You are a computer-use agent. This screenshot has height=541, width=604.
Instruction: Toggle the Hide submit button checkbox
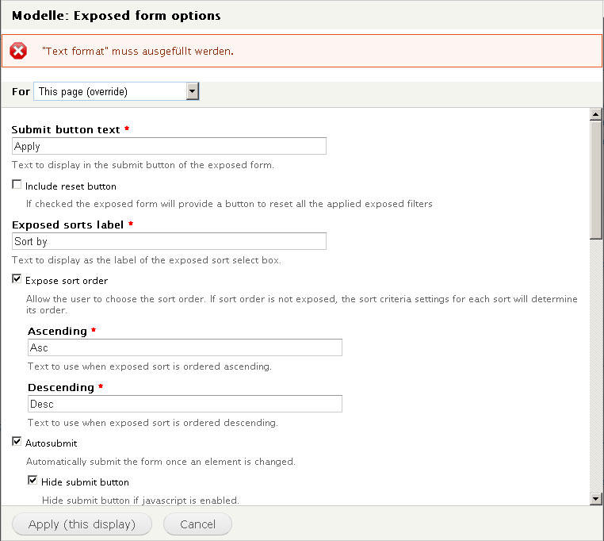33,481
